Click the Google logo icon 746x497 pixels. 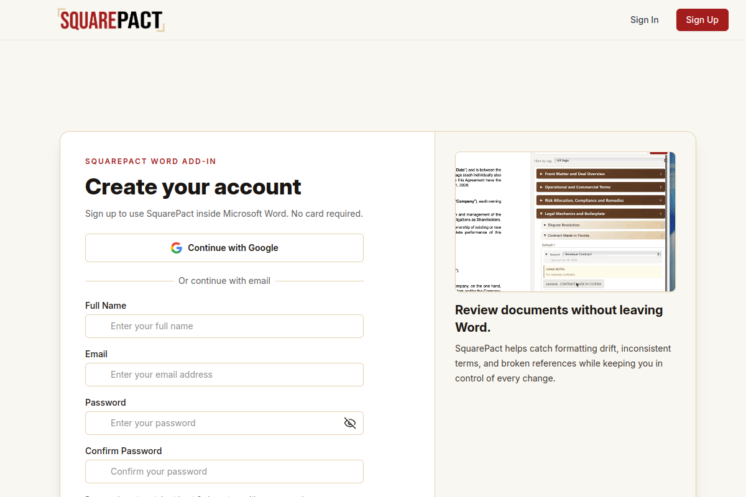click(177, 248)
